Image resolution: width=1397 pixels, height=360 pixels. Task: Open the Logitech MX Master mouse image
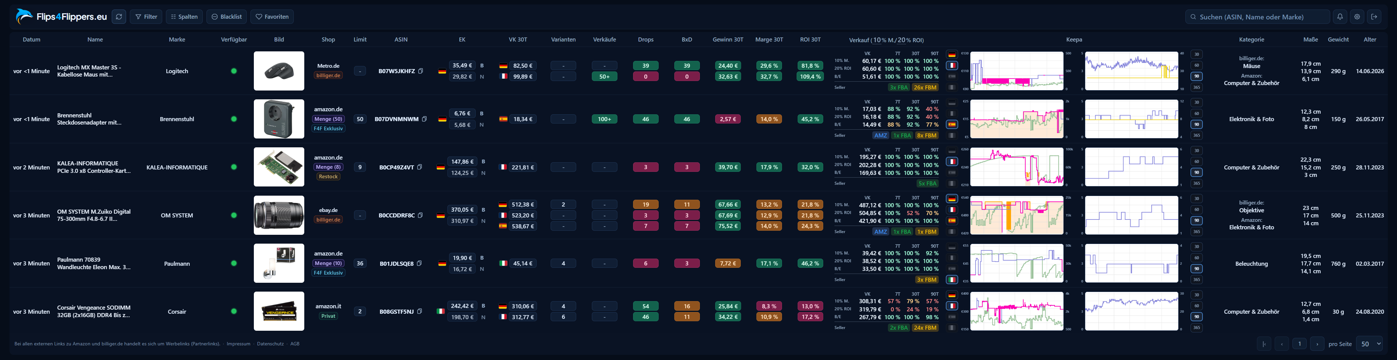click(279, 71)
